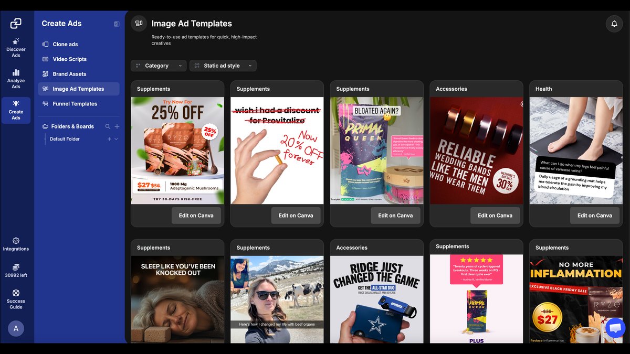Expand Default Folder chevron
Image resolution: width=630 pixels, height=354 pixels.
(116, 139)
